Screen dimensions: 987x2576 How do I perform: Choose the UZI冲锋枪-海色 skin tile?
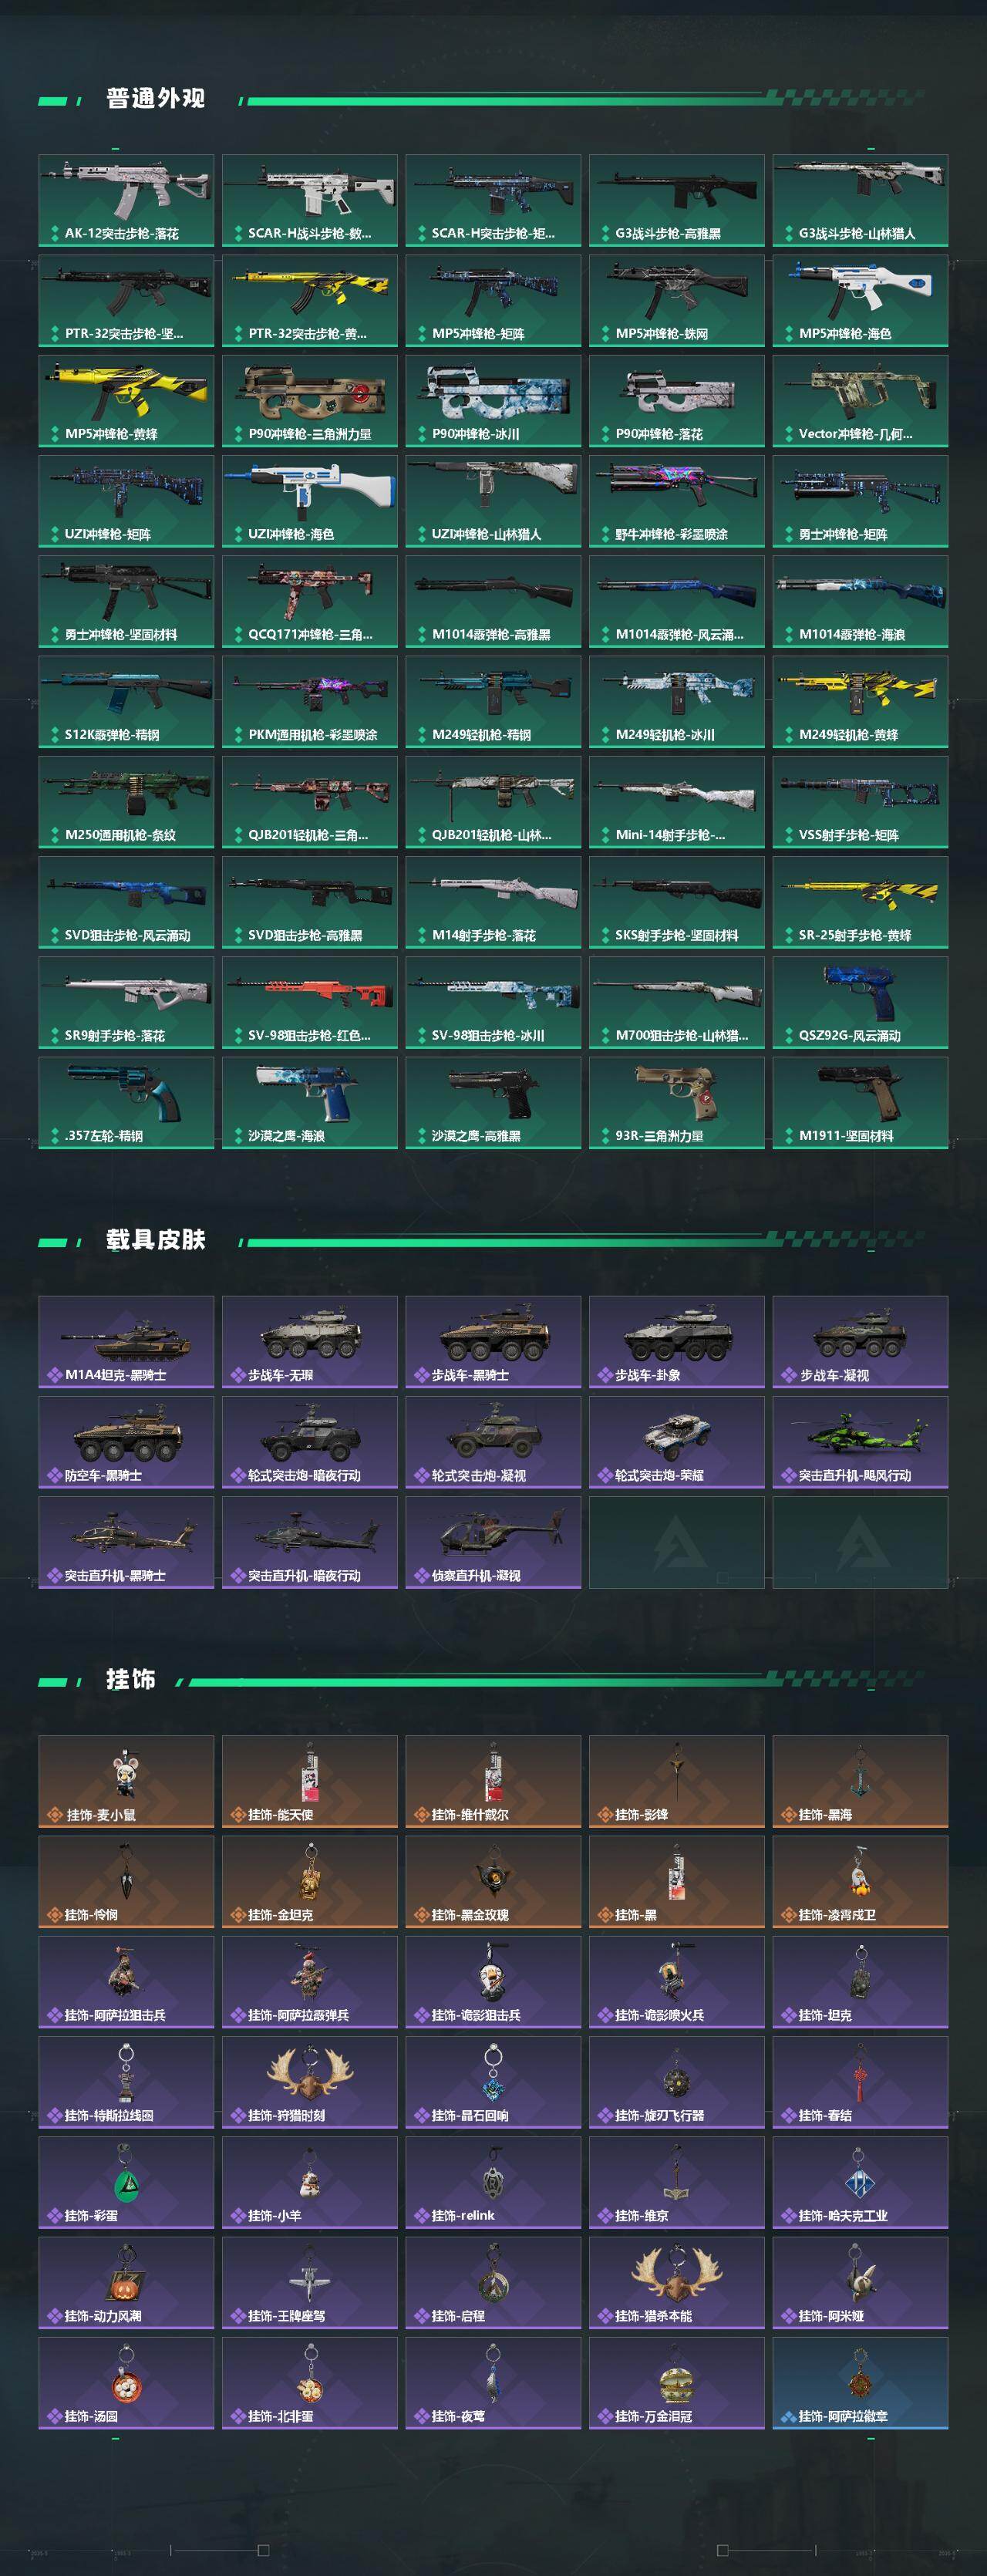310,501
